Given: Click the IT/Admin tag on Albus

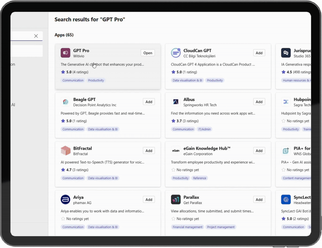Looking at the screenshot, I should click(x=204, y=129).
